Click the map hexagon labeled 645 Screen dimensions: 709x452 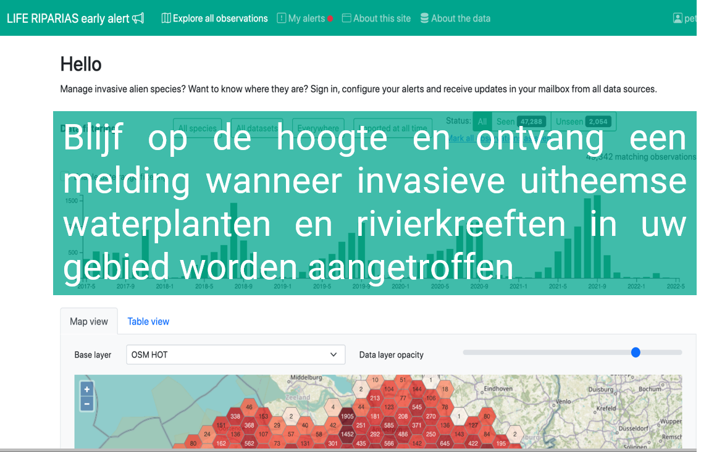(445, 443)
